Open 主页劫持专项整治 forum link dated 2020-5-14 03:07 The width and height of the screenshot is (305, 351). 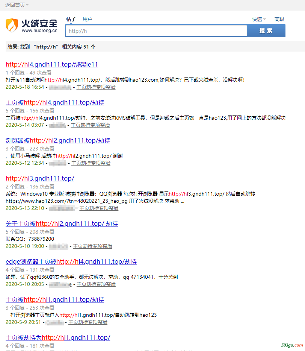point(90,125)
